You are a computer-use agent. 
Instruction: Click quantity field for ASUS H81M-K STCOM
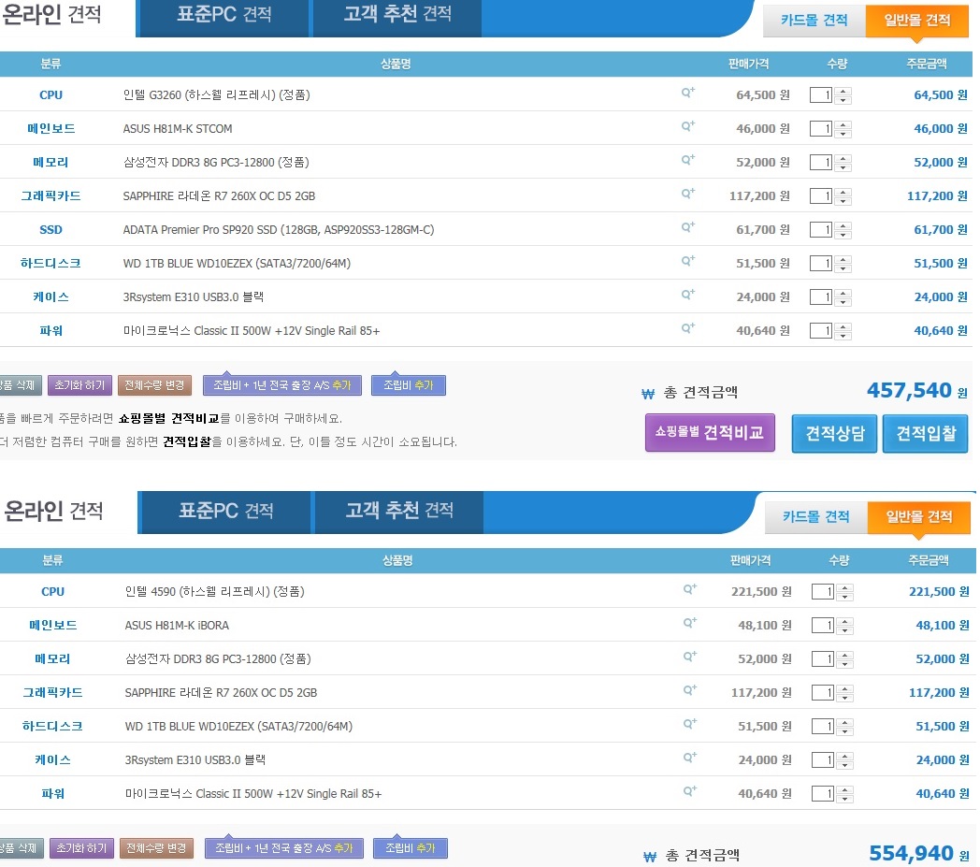pos(820,129)
